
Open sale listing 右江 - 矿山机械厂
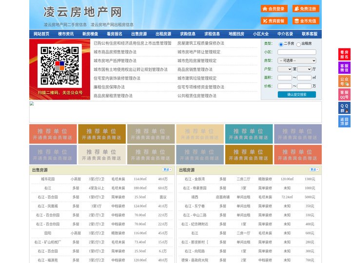pyautogui.click(x=48, y=242)
